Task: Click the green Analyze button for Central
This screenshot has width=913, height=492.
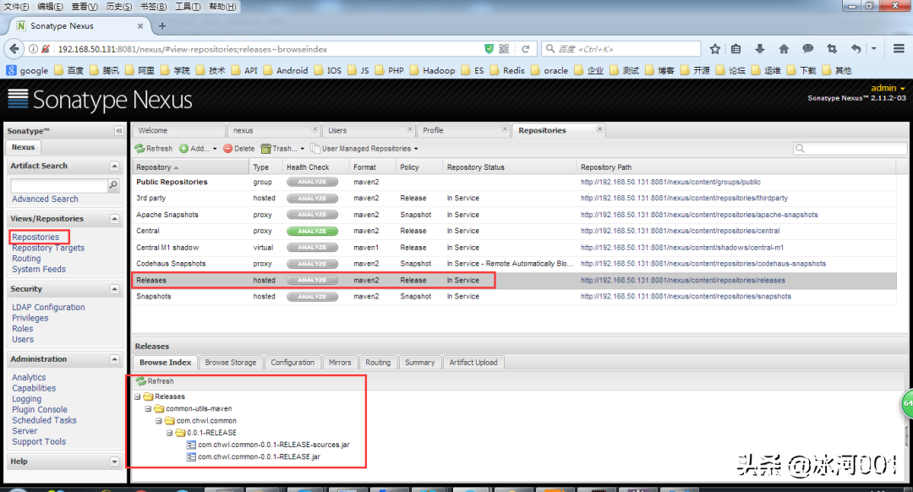Action: click(312, 231)
